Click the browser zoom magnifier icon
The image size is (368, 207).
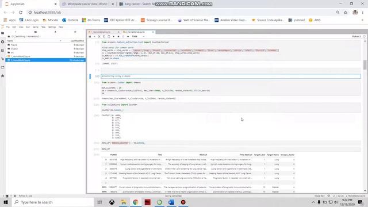338,13
